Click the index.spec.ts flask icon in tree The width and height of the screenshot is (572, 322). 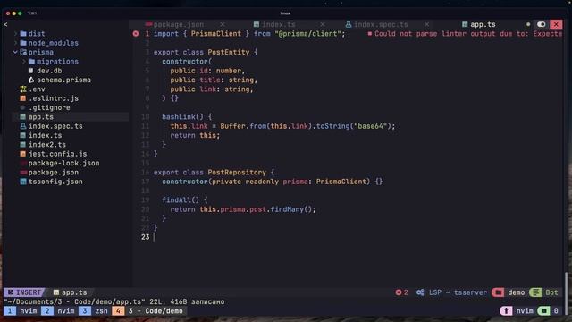[23, 126]
